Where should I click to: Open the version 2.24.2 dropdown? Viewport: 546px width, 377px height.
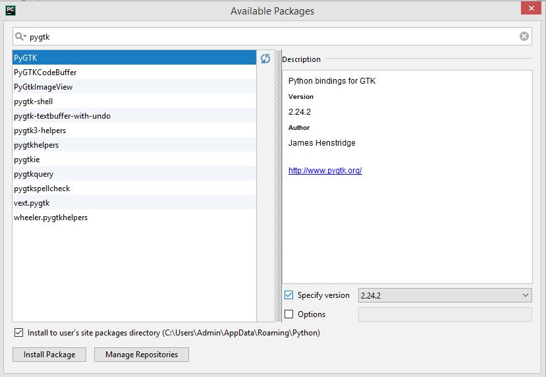point(445,295)
